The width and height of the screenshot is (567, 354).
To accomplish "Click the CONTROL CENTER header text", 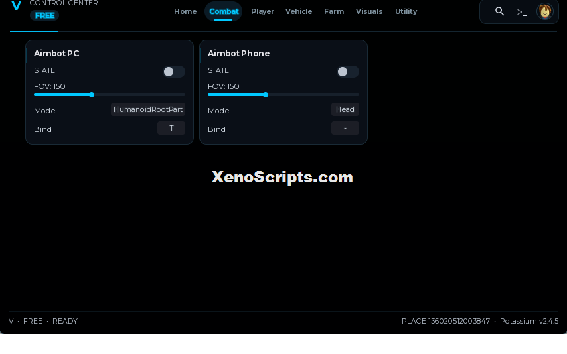I will [x=64, y=3].
